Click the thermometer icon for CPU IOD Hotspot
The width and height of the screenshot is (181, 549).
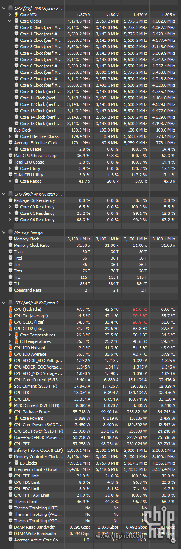11,348
